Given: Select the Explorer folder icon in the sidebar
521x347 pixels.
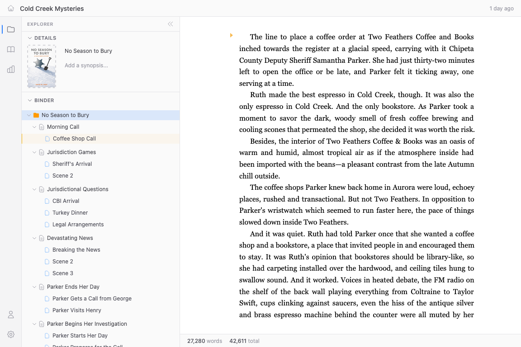Looking at the screenshot, I should [x=10, y=28].
